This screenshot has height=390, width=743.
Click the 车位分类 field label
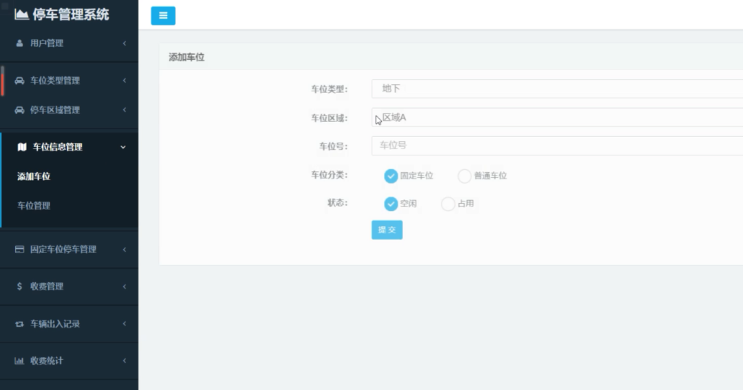point(330,175)
